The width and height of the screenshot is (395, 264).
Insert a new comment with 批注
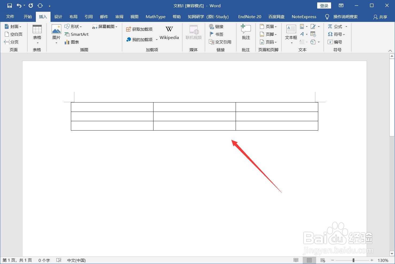click(246, 34)
